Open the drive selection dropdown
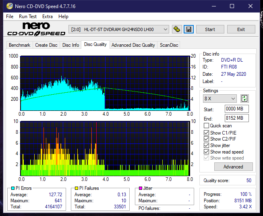The image size is (263, 216). click(x=119, y=29)
